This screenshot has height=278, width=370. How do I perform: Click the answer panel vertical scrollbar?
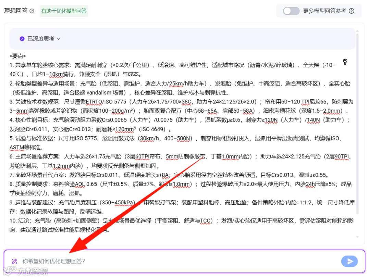click(357, 124)
